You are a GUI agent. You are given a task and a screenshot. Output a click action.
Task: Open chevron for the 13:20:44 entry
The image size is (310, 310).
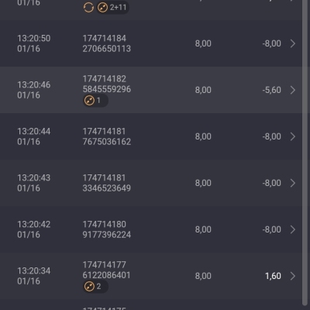pos(292,136)
